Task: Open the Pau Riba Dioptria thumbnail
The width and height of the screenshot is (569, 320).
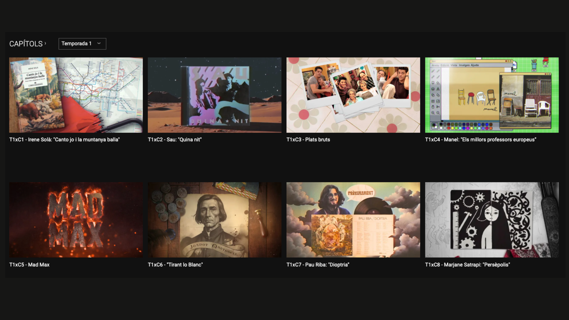Action: click(353, 220)
